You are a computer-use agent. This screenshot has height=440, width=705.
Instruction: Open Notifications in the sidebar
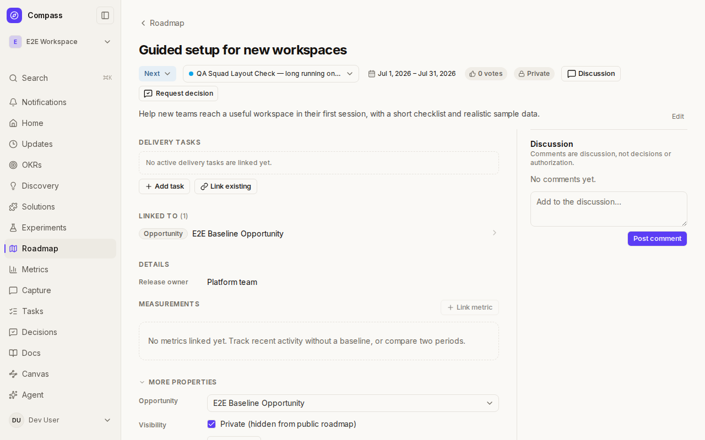pyautogui.click(x=60, y=102)
